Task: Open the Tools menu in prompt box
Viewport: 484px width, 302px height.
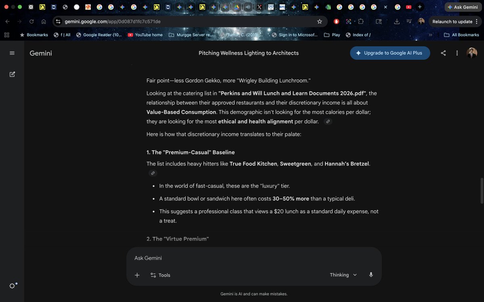Action: coord(160,275)
